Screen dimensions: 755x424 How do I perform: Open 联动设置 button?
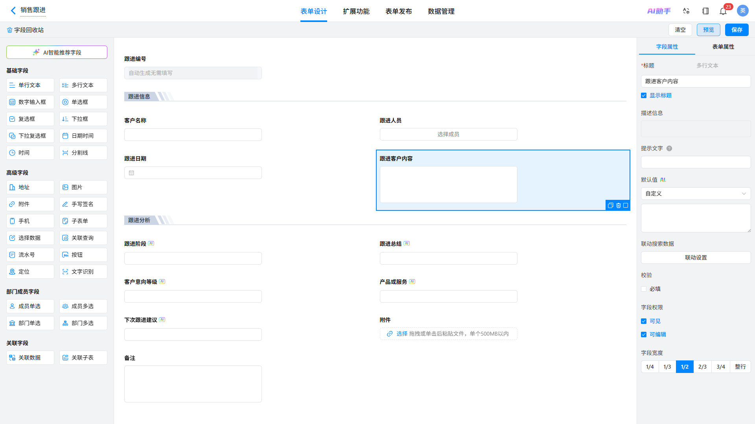tap(696, 258)
